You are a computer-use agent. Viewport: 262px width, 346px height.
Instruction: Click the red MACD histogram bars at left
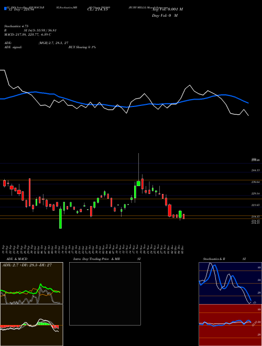pyautogui.click(x=9, y=327)
